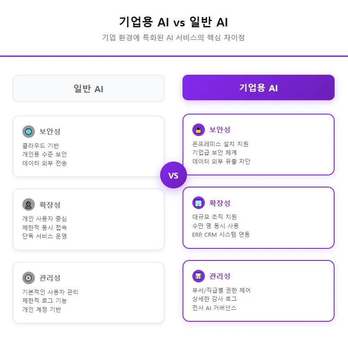Viewport: 348px width, 341px height.
Task: Click the gear icon beside 관리성 in 일반 AI
Action: (x=29, y=278)
